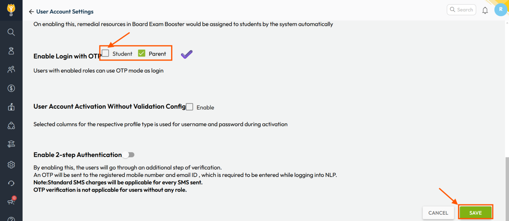Viewport: 509px width, 221px height.
Task: Open the users group section from sidebar
Action: tap(11, 69)
